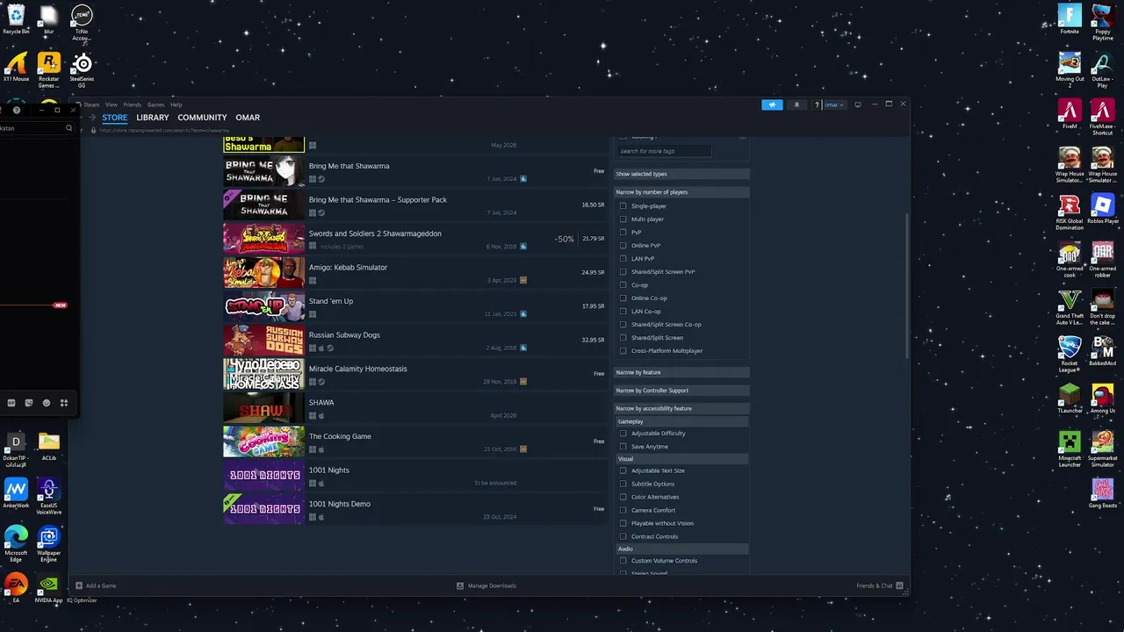The height and width of the screenshot is (632, 1124).
Task: Click the Add a Game plus icon
Action: point(79,585)
